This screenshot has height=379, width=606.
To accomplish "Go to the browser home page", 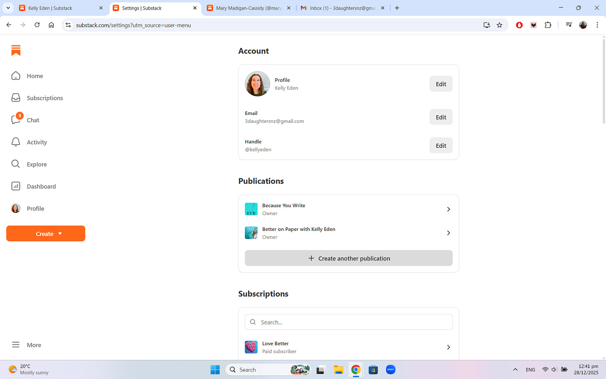I will click(x=51, y=25).
